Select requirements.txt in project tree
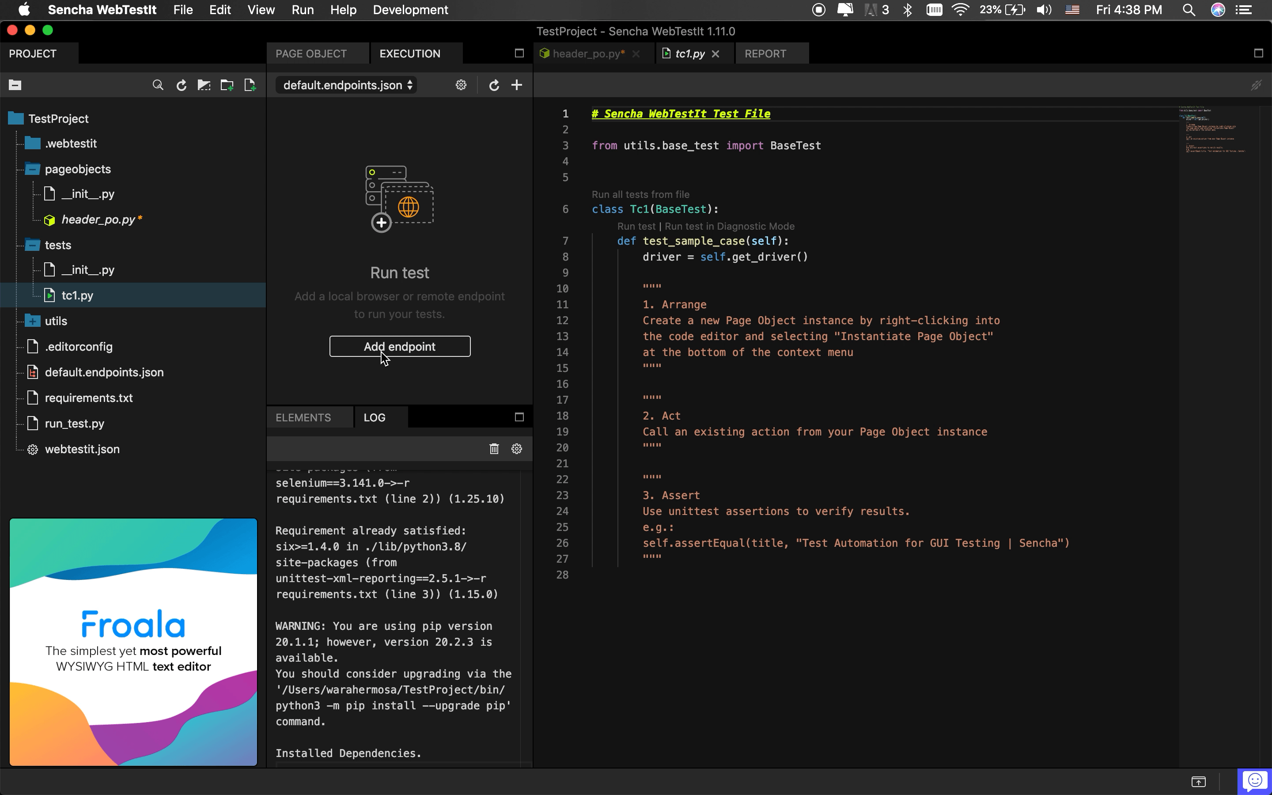The image size is (1272, 795). [89, 398]
